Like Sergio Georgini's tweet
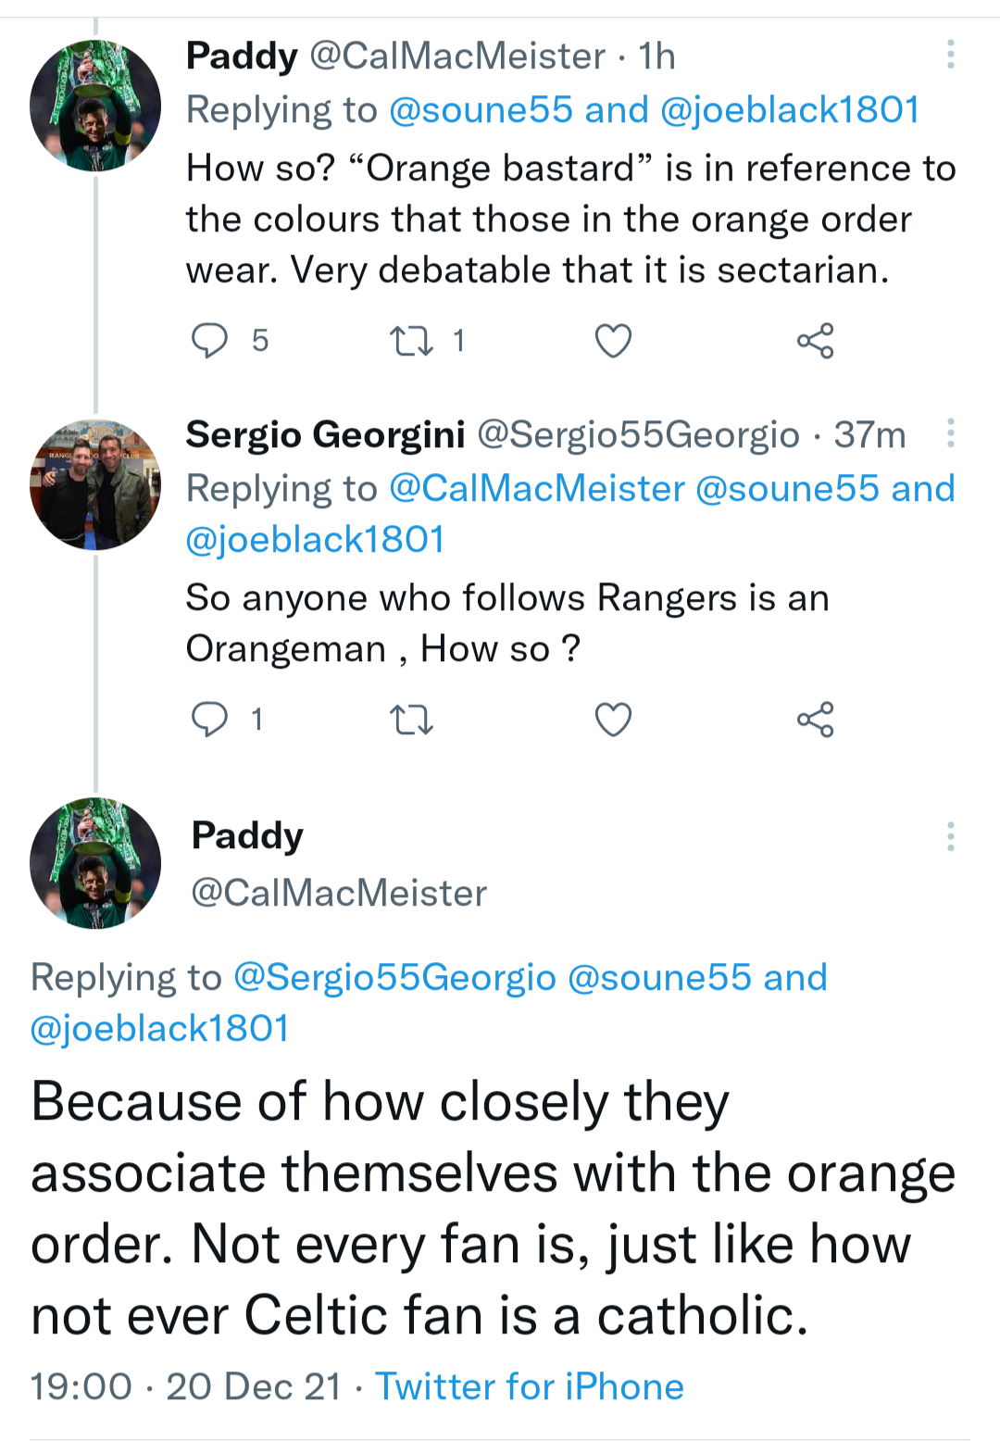The height and width of the screenshot is (1441, 1000). pos(613,720)
